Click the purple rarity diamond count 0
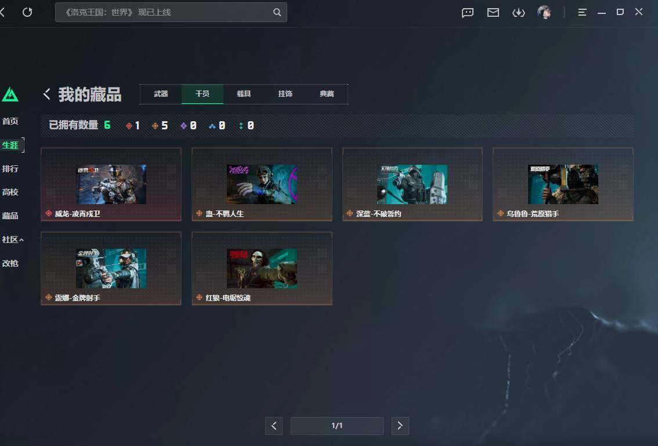 (x=189, y=125)
